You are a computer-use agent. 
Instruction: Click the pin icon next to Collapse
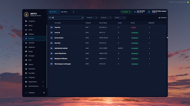[x=44, y=93]
